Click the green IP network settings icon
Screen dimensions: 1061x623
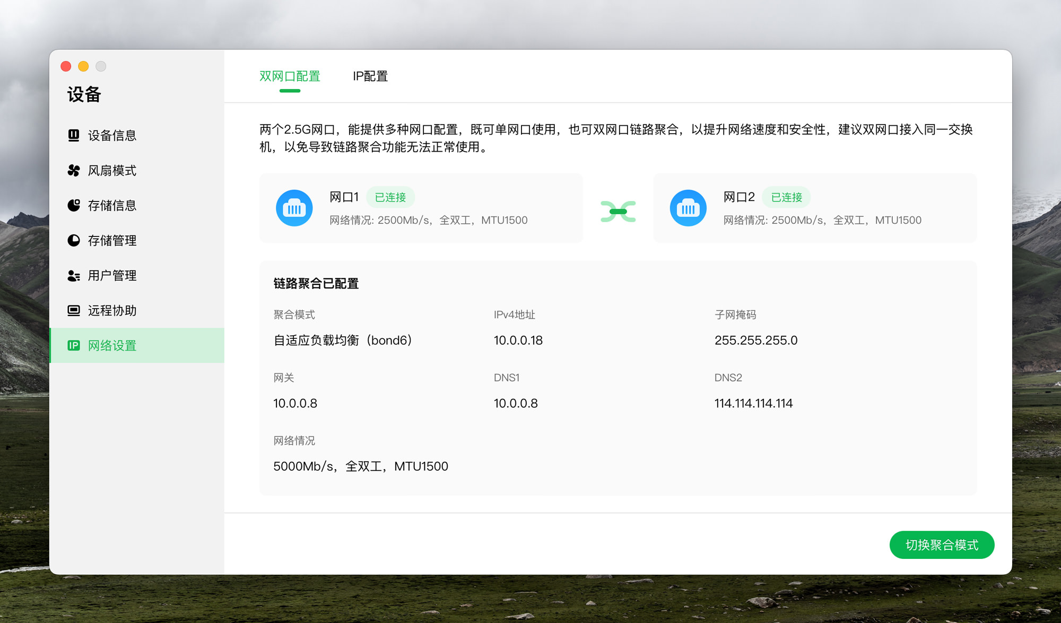pos(74,346)
